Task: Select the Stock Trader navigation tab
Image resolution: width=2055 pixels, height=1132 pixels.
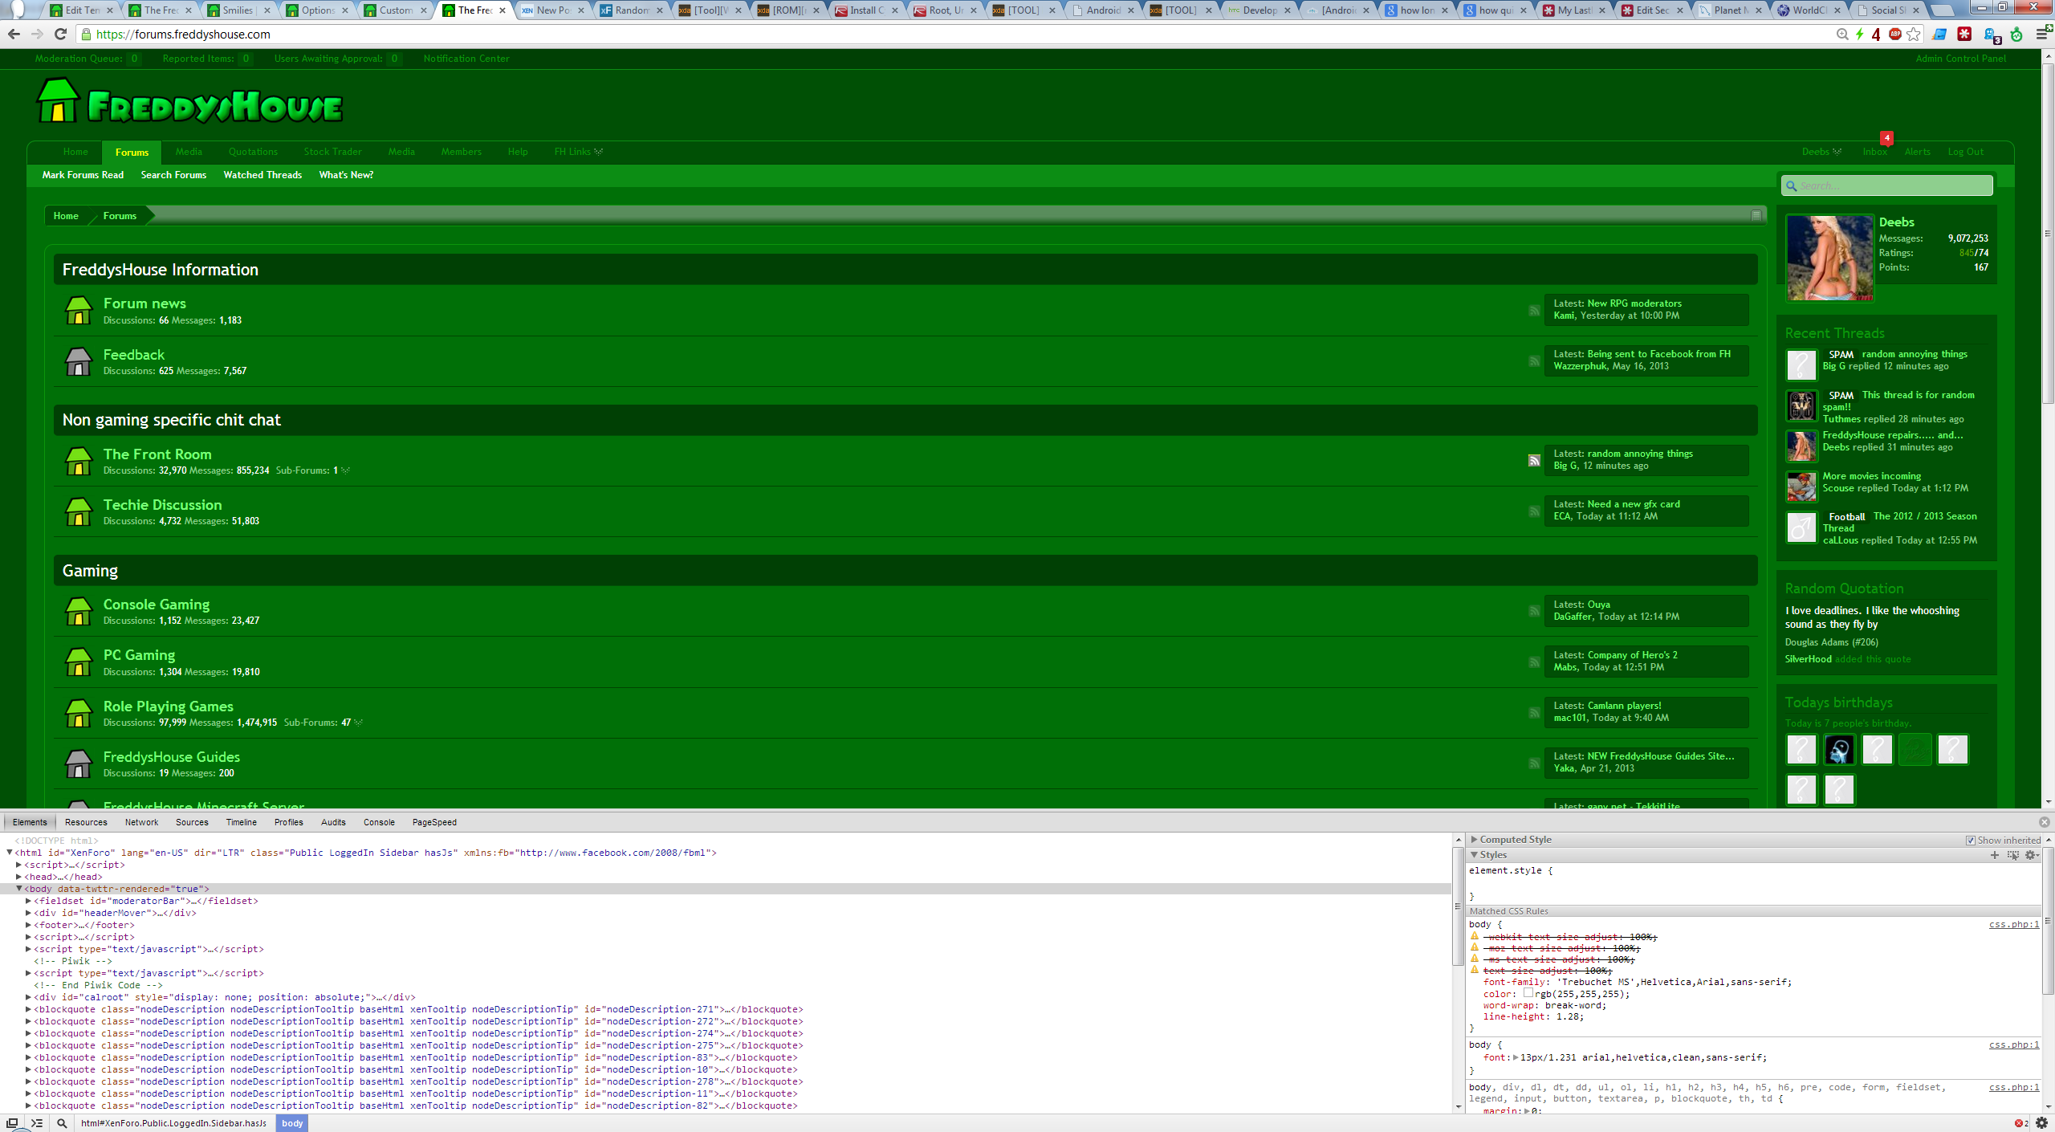Action: (332, 152)
